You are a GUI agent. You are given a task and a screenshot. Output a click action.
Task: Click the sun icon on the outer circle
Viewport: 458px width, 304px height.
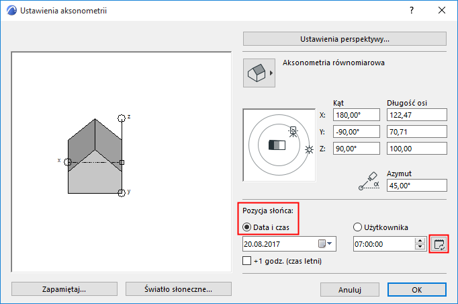coord(309,150)
